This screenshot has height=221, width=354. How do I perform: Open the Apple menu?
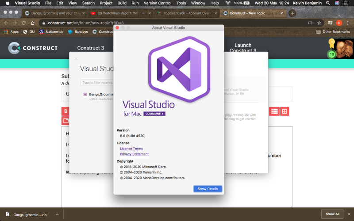[8, 3]
